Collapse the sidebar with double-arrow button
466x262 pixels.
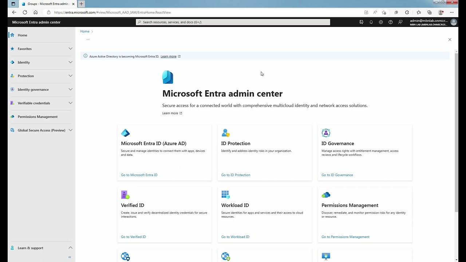(70, 257)
